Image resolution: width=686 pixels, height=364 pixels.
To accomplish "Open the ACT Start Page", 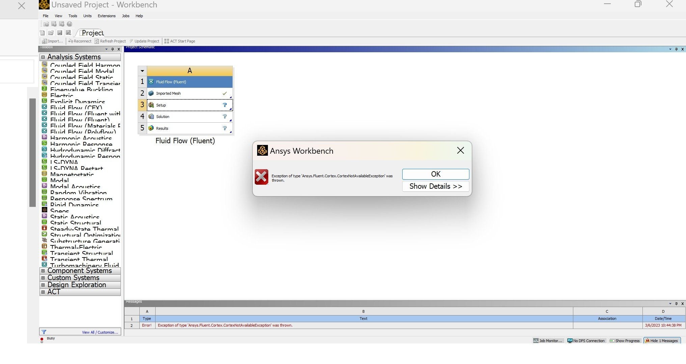I will click(x=180, y=41).
